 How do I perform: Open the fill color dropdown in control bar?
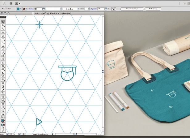pyautogui.click(x=20, y=9)
